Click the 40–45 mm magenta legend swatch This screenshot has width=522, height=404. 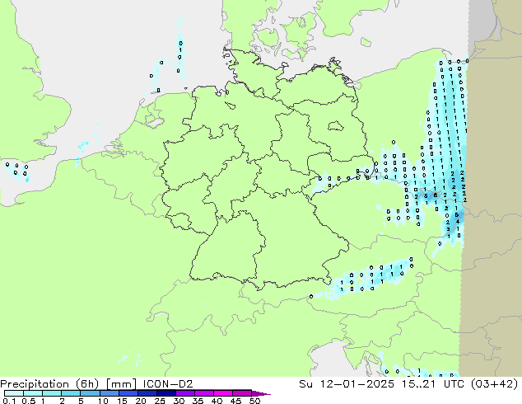tap(223, 393)
